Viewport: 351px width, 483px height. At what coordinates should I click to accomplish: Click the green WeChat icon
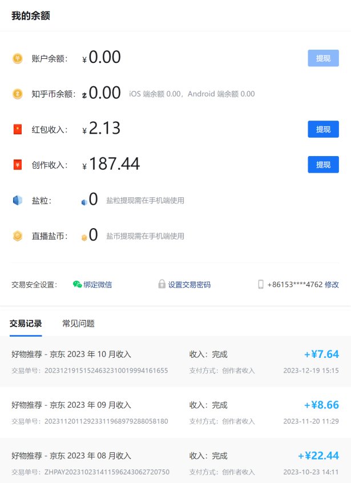click(x=77, y=284)
